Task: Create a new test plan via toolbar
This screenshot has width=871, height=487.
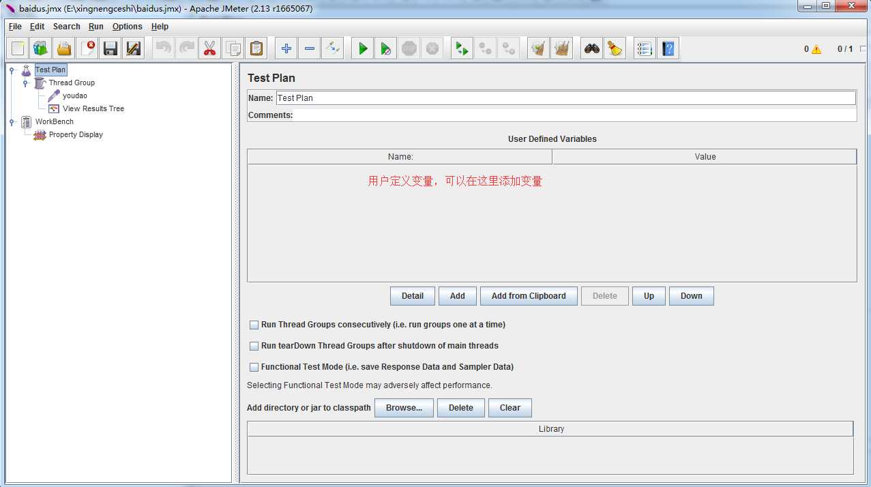Action: [x=18, y=48]
